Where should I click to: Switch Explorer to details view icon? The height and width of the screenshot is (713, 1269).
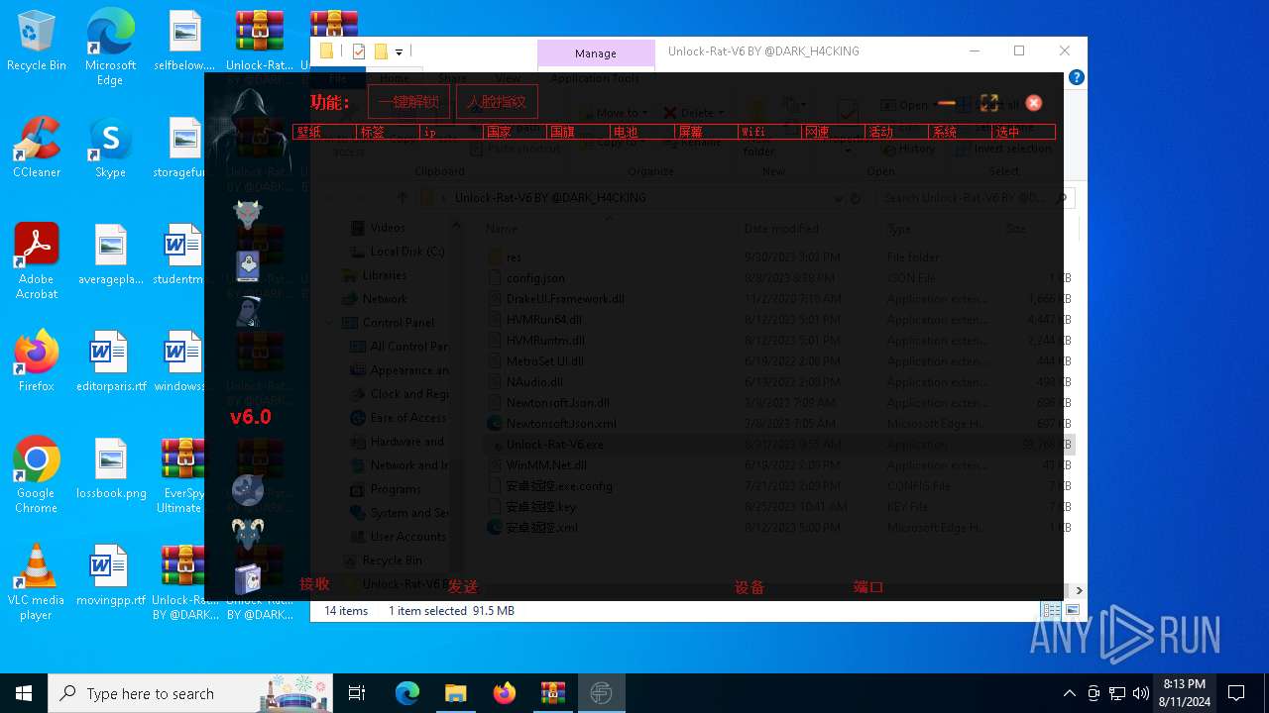tap(1050, 611)
